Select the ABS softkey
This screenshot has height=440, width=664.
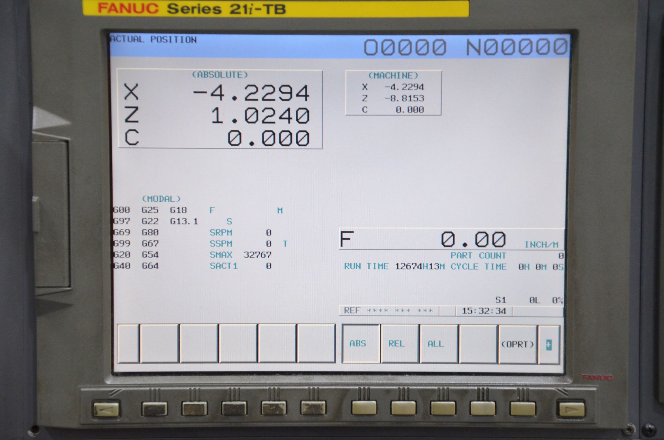(x=361, y=344)
